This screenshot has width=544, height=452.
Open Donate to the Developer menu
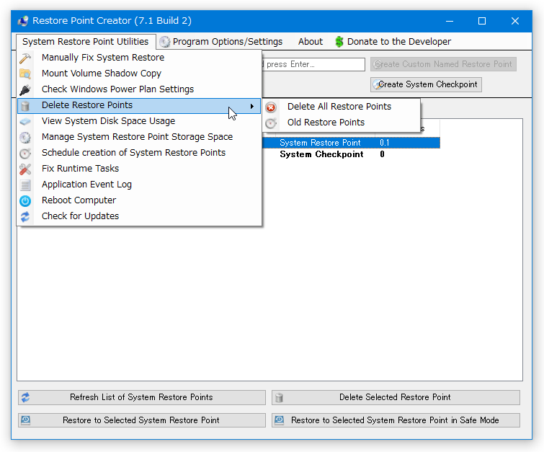(393, 42)
